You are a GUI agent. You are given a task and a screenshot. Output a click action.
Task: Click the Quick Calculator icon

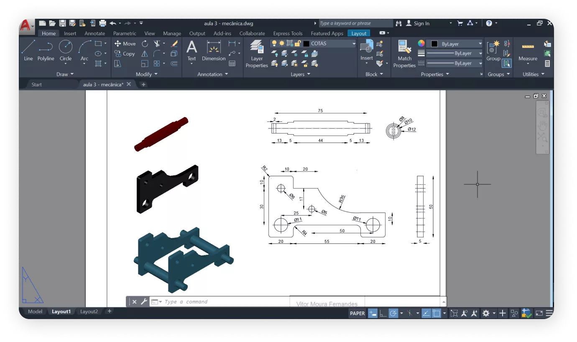pos(547,63)
